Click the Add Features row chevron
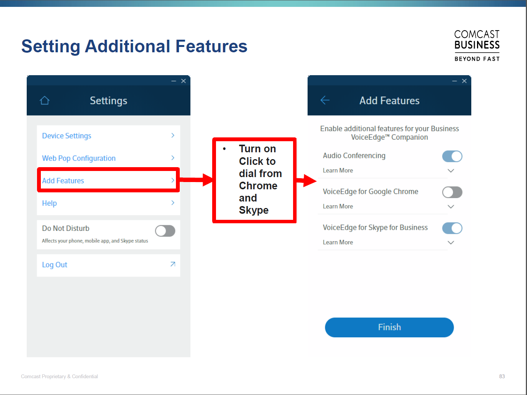 pos(173,180)
